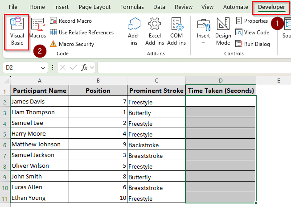Toggle Design Mode
291x207 pixels.
(x=223, y=32)
